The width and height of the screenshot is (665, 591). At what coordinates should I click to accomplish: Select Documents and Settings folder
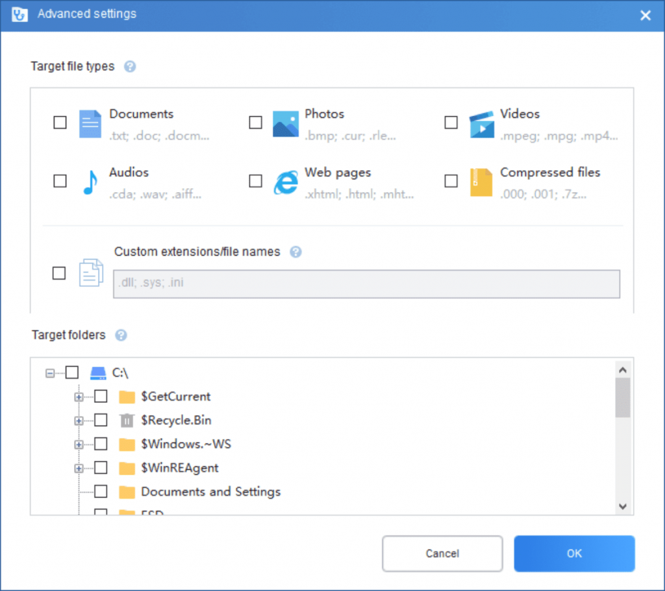tap(210, 492)
